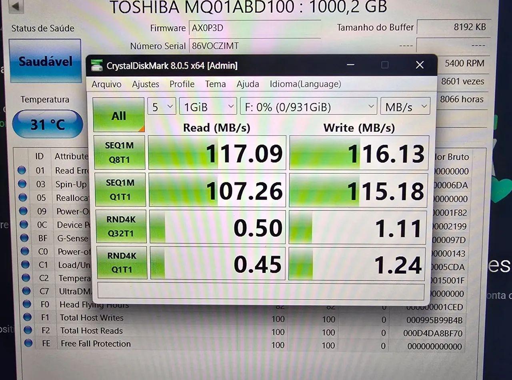Click the status dot for attribute C0
The width and height of the screenshot is (512, 380).
coord(25,251)
